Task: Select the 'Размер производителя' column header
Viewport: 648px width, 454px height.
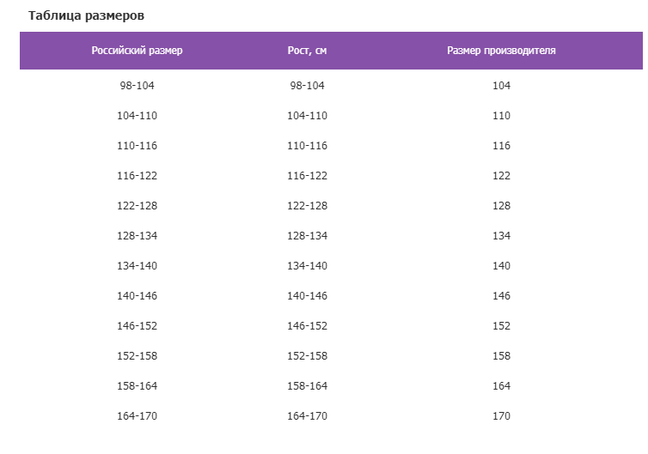Action: coord(501,51)
